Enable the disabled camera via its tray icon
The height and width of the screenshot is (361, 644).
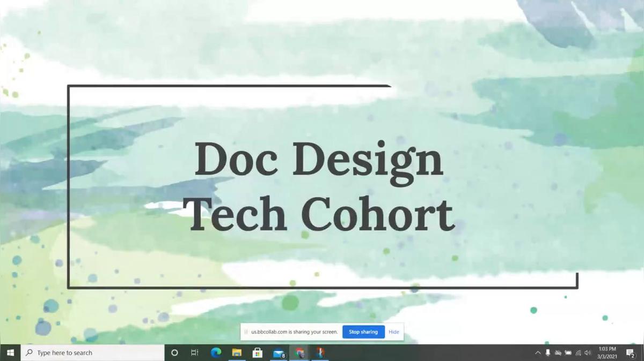tap(558, 352)
